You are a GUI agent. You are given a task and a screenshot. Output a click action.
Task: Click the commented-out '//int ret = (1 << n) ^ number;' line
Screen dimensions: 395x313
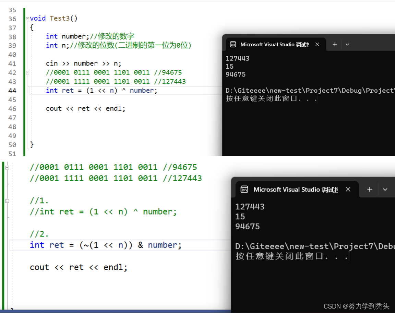[x=103, y=212]
